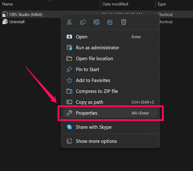Sort by Type column header
Image resolution: width=193 pixels, height=171 pixels.
162,4
